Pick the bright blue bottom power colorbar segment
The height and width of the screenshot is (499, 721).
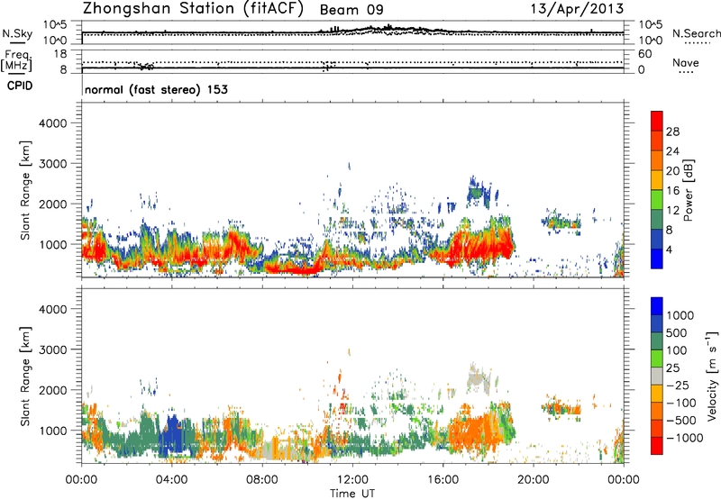(x=657, y=259)
